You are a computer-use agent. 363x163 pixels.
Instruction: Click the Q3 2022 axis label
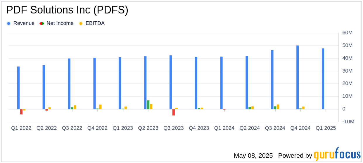(x=72, y=128)
